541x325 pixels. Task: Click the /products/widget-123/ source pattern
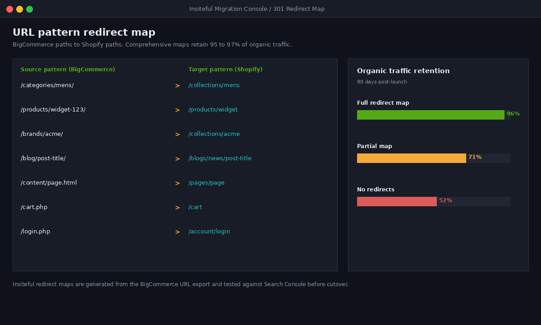(x=53, y=110)
